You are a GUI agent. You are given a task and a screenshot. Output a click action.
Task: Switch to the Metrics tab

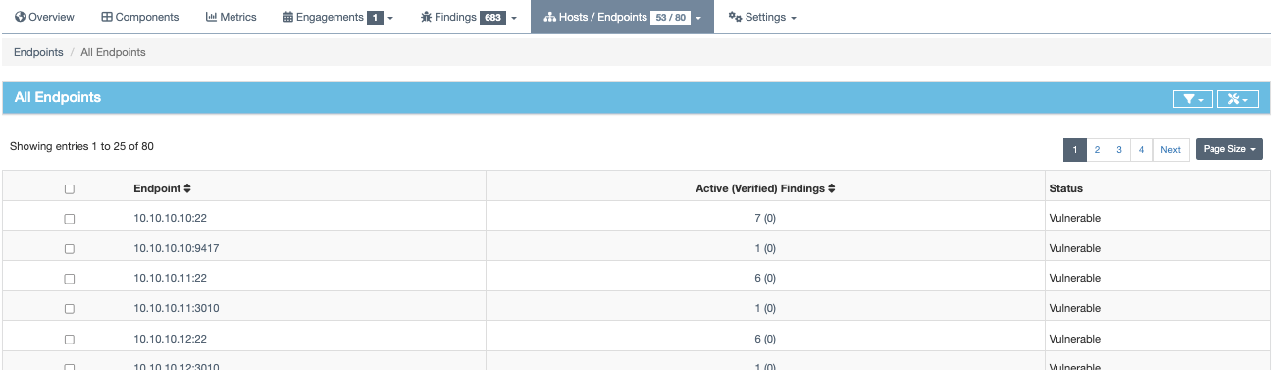[231, 17]
